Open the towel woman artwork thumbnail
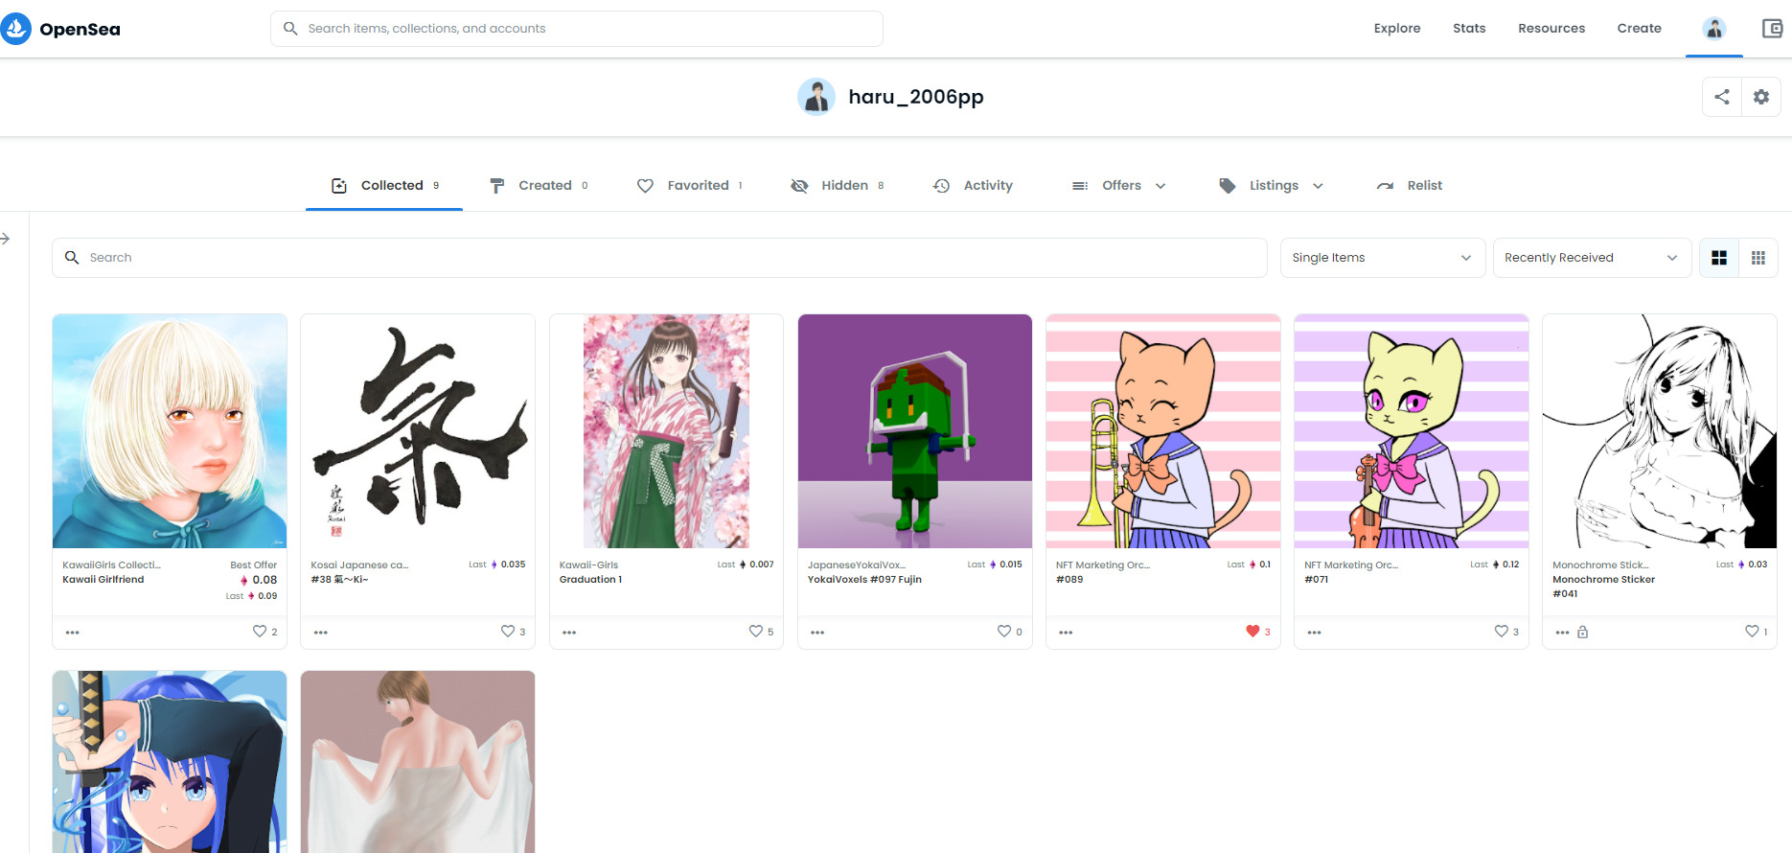The height and width of the screenshot is (853, 1792). [418, 762]
